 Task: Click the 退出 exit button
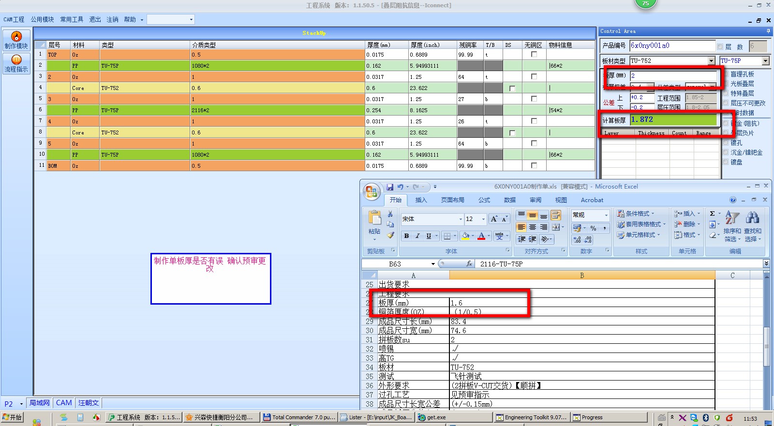click(x=95, y=19)
